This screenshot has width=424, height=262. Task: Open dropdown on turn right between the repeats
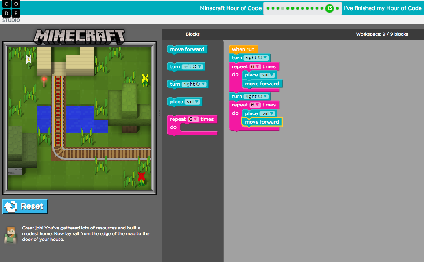click(x=256, y=96)
